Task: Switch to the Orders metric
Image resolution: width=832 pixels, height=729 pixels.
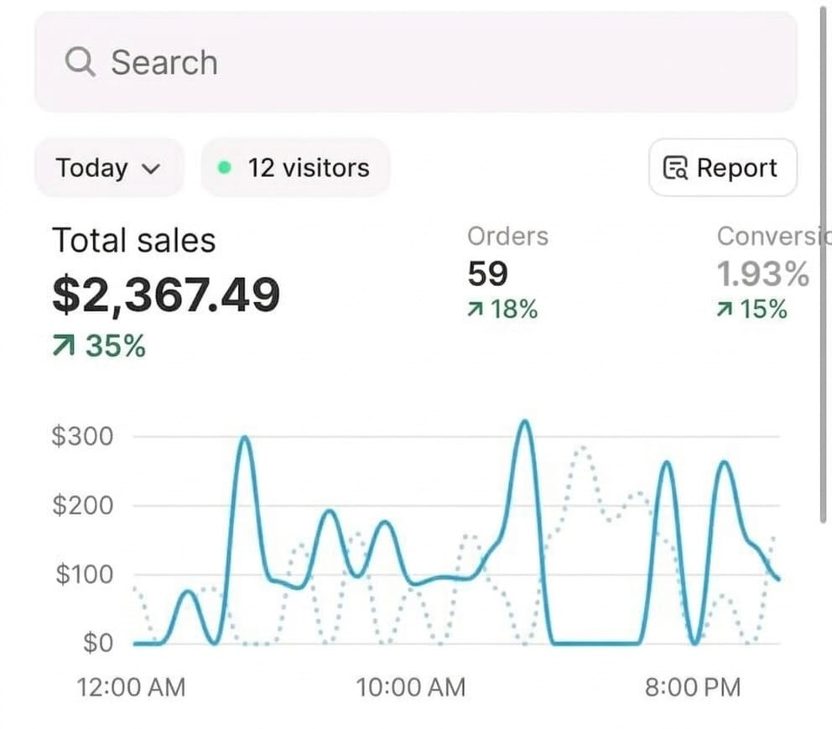Action: pos(507,237)
